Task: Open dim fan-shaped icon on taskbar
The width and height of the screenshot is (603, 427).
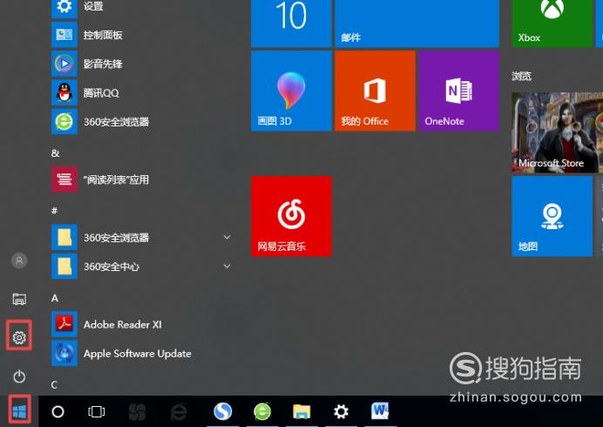Action: tap(138, 411)
